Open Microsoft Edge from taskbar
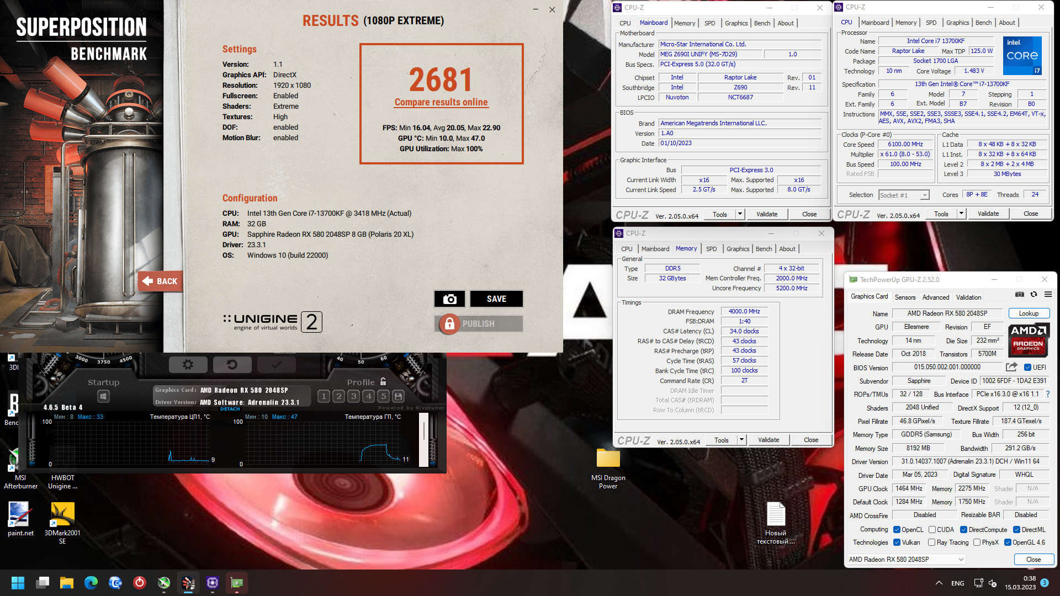 (x=91, y=583)
